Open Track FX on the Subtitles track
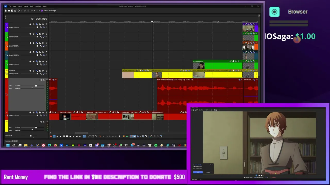 click(x=40, y=71)
